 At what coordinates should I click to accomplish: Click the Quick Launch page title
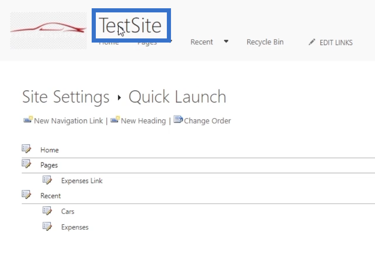(x=177, y=97)
